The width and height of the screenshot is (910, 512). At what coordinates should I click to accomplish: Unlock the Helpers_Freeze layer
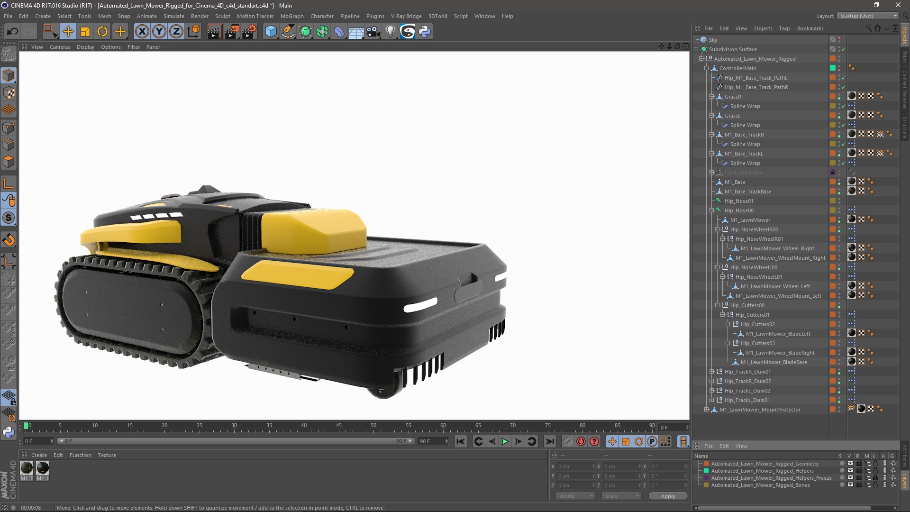point(875,478)
